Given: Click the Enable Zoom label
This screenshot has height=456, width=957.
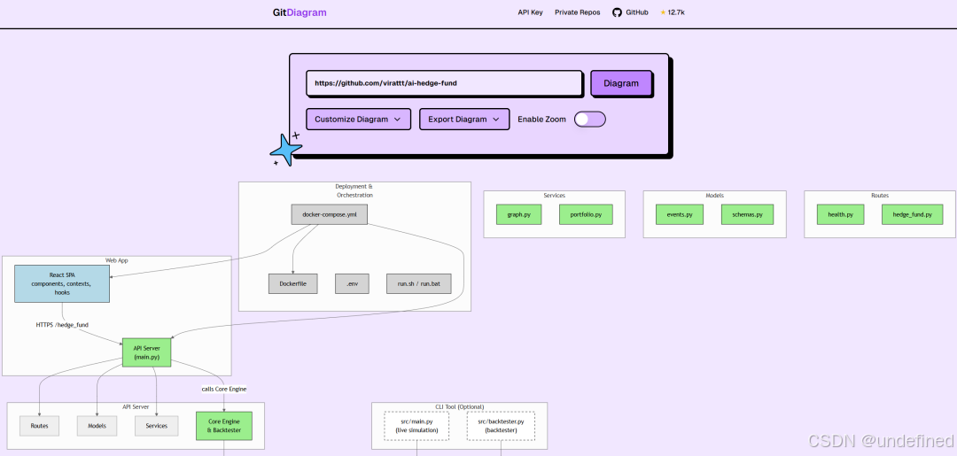Looking at the screenshot, I should pyautogui.click(x=542, y=120).
